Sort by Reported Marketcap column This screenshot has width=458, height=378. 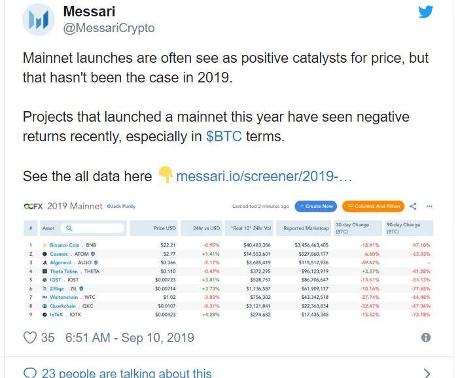click(x=306, y=228)
